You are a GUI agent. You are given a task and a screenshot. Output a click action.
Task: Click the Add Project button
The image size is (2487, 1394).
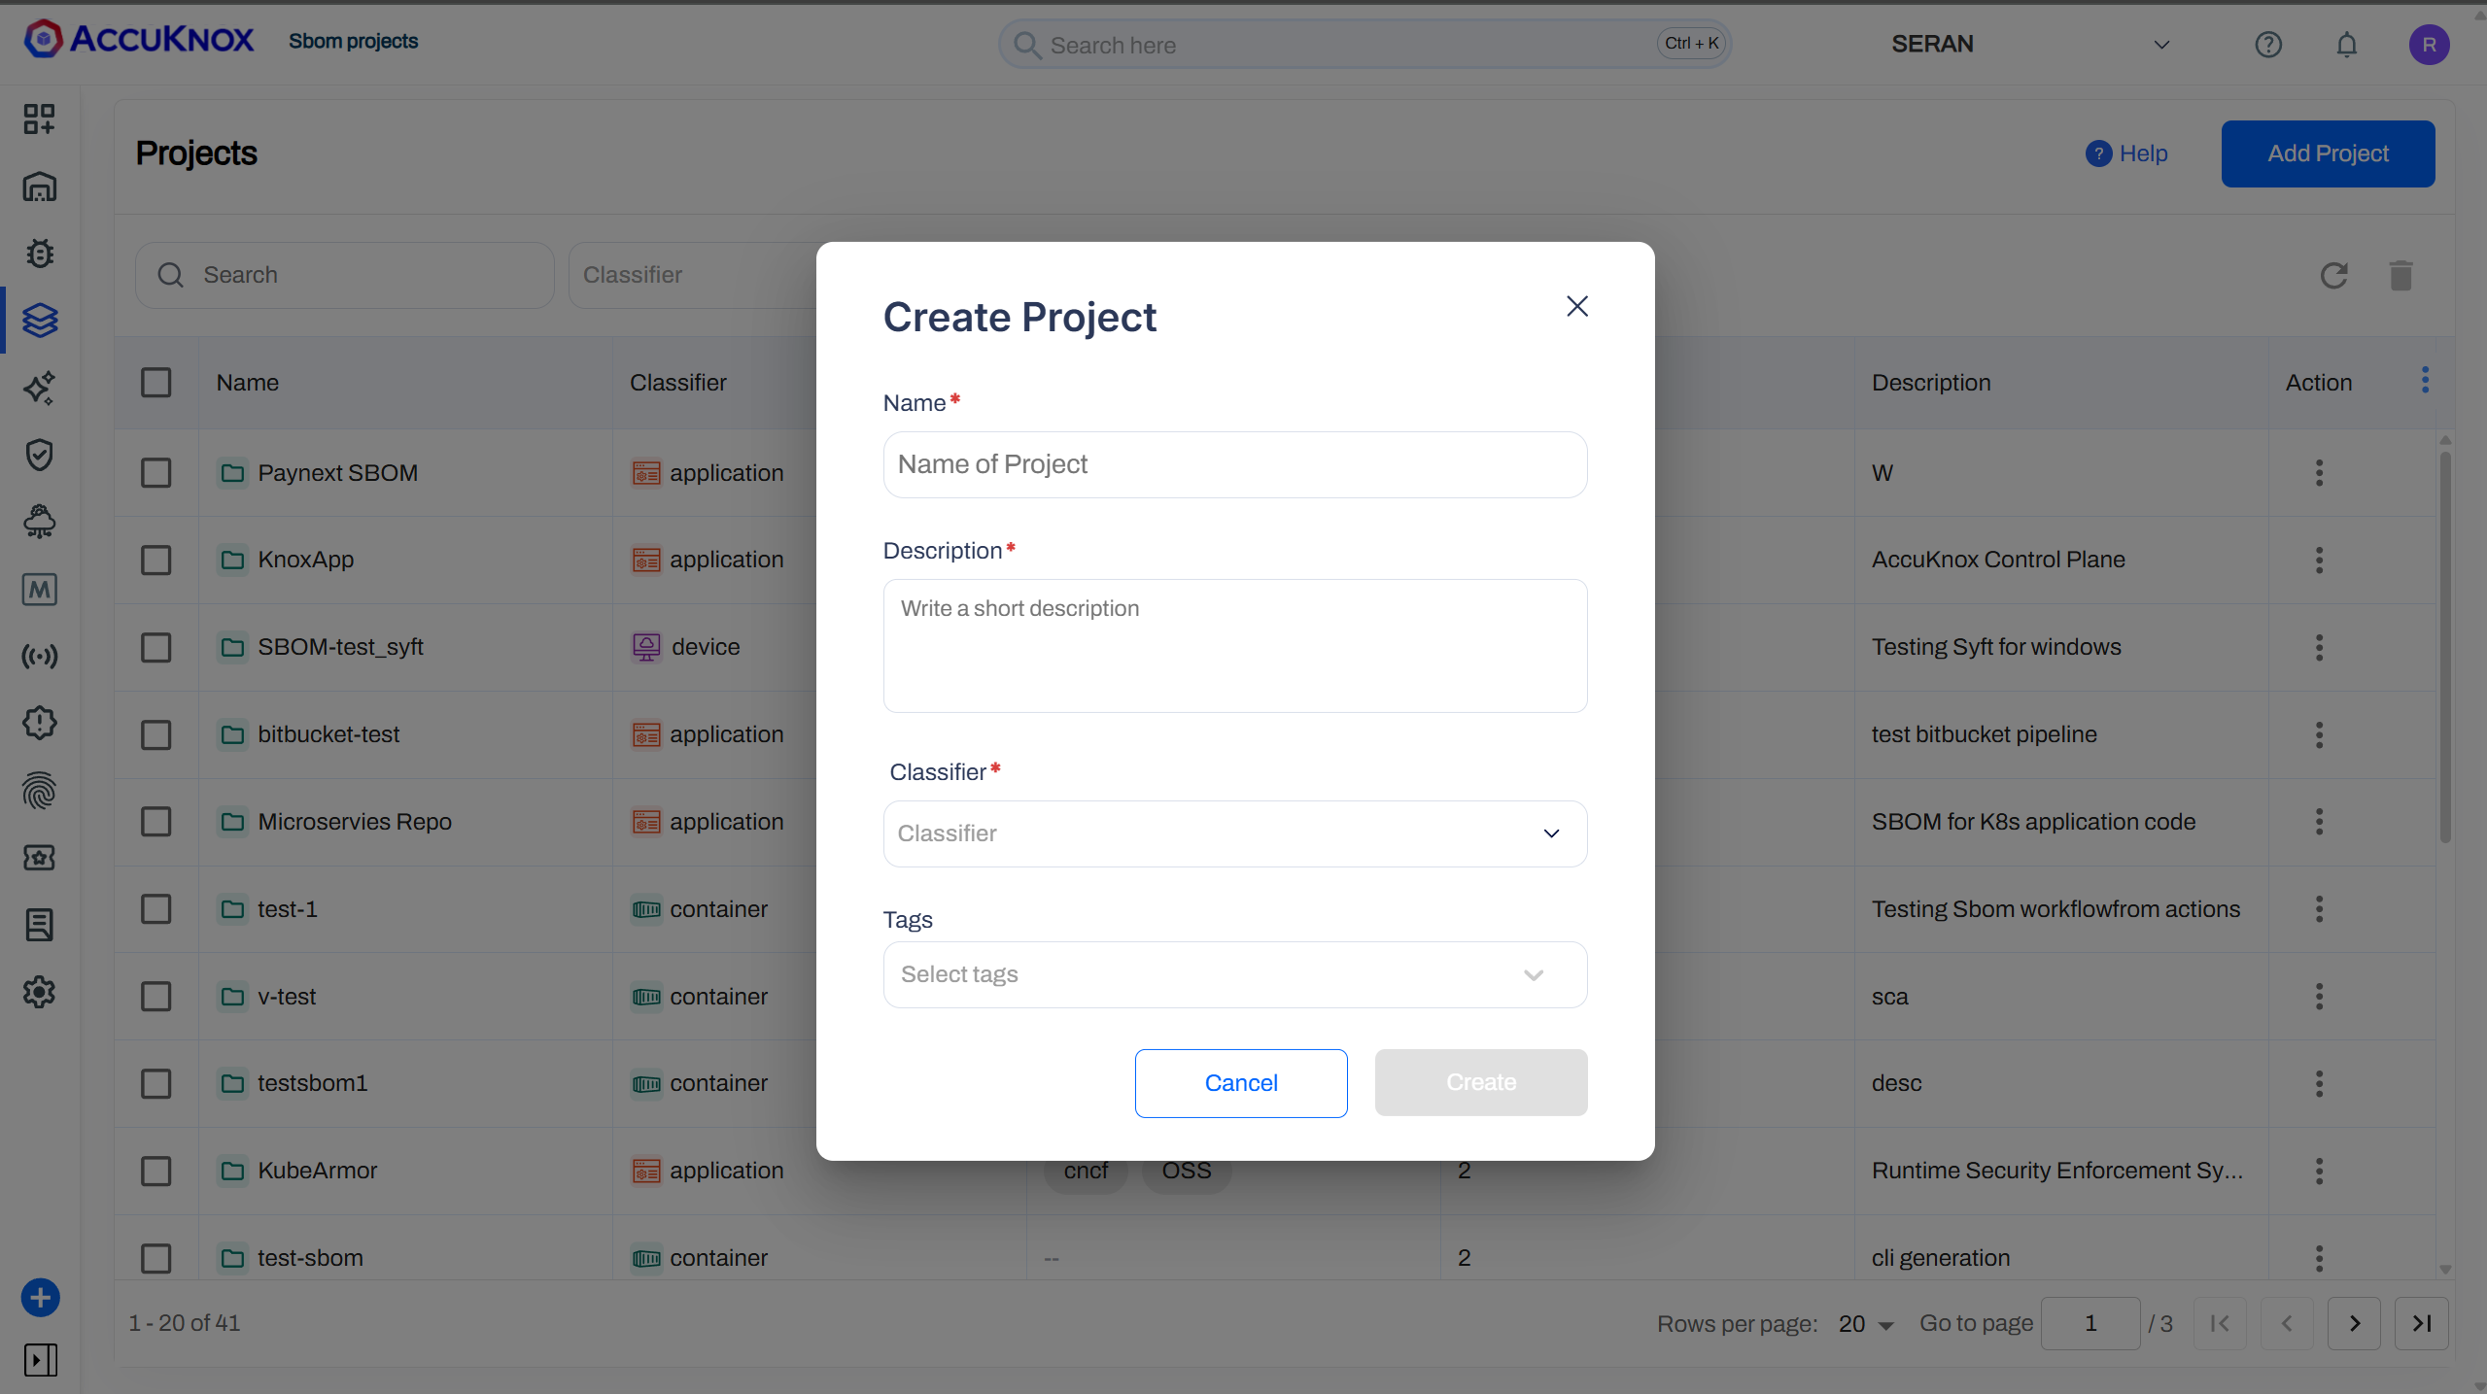[x=2328, y=153]
